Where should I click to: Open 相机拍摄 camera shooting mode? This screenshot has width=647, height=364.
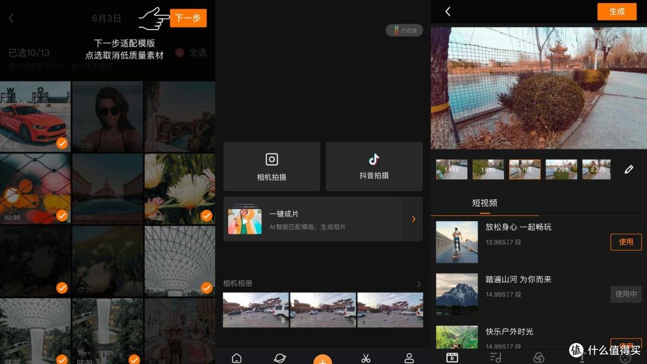(x=271, y=167)
